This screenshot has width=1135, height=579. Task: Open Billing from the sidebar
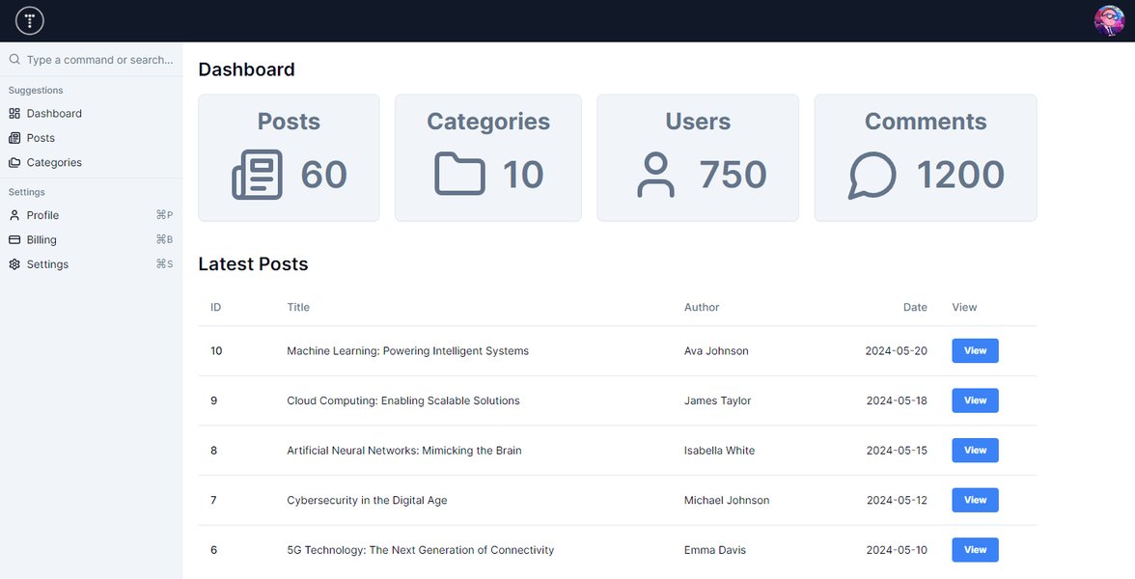pos(91,240)
